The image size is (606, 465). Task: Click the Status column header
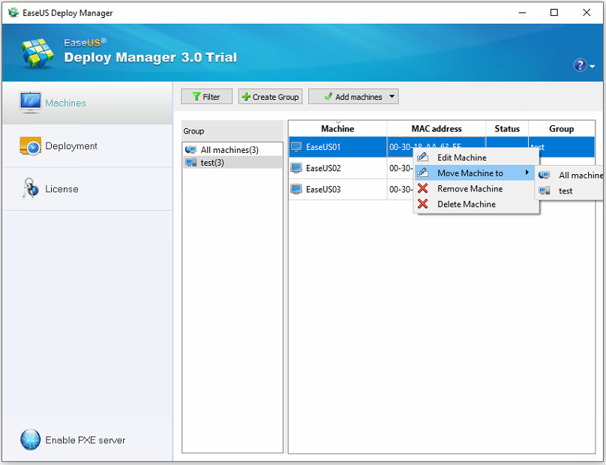[x=507, y=129]
